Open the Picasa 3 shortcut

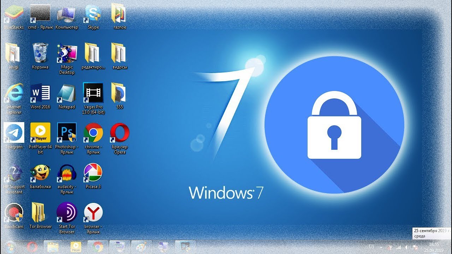93,176
